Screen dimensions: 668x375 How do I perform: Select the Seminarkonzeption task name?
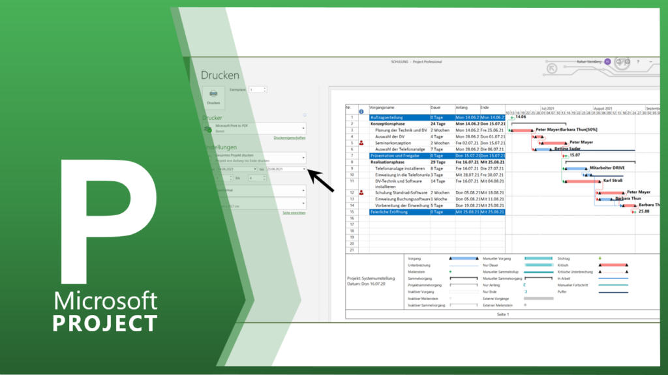click(x=393, y=143)
